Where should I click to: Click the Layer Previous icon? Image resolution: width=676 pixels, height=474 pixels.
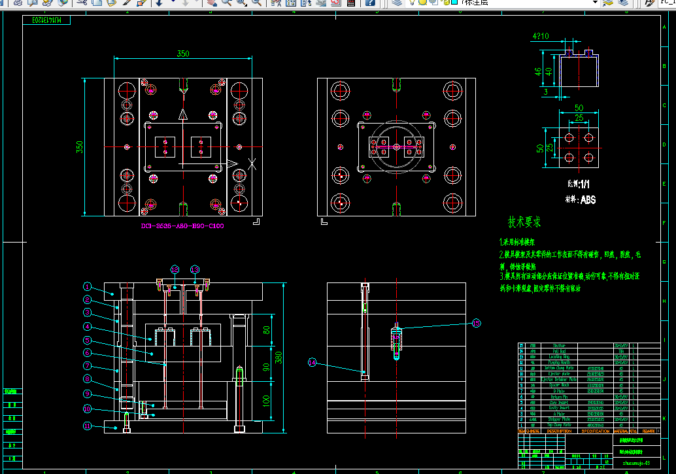click(x=623, y=3)
